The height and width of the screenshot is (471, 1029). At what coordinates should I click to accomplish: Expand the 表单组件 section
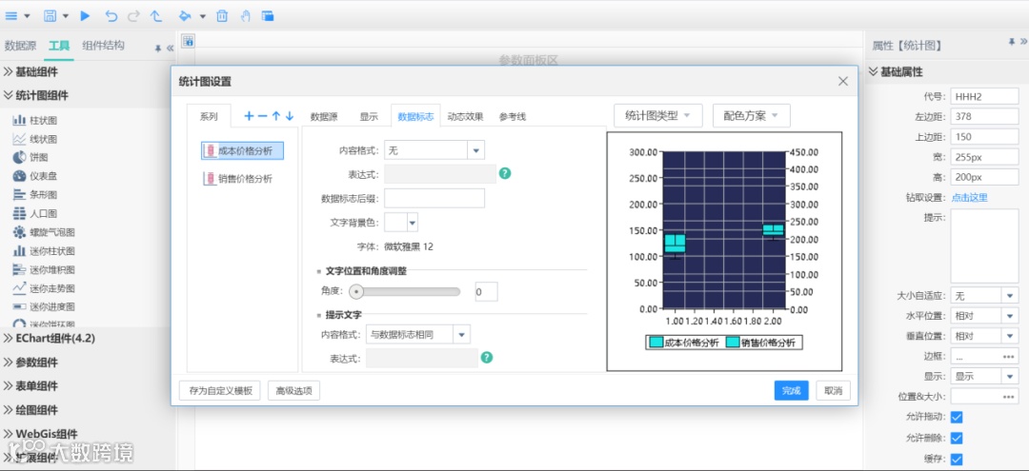pyautogui.click(x=30, y=386)
